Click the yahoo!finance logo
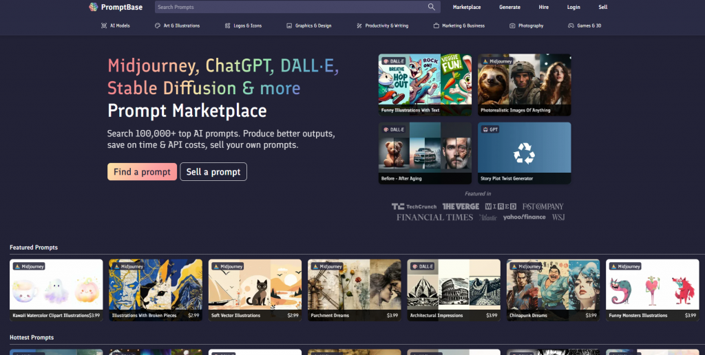The height and width of the screenshot is (355, 705). tap(524, 217)
